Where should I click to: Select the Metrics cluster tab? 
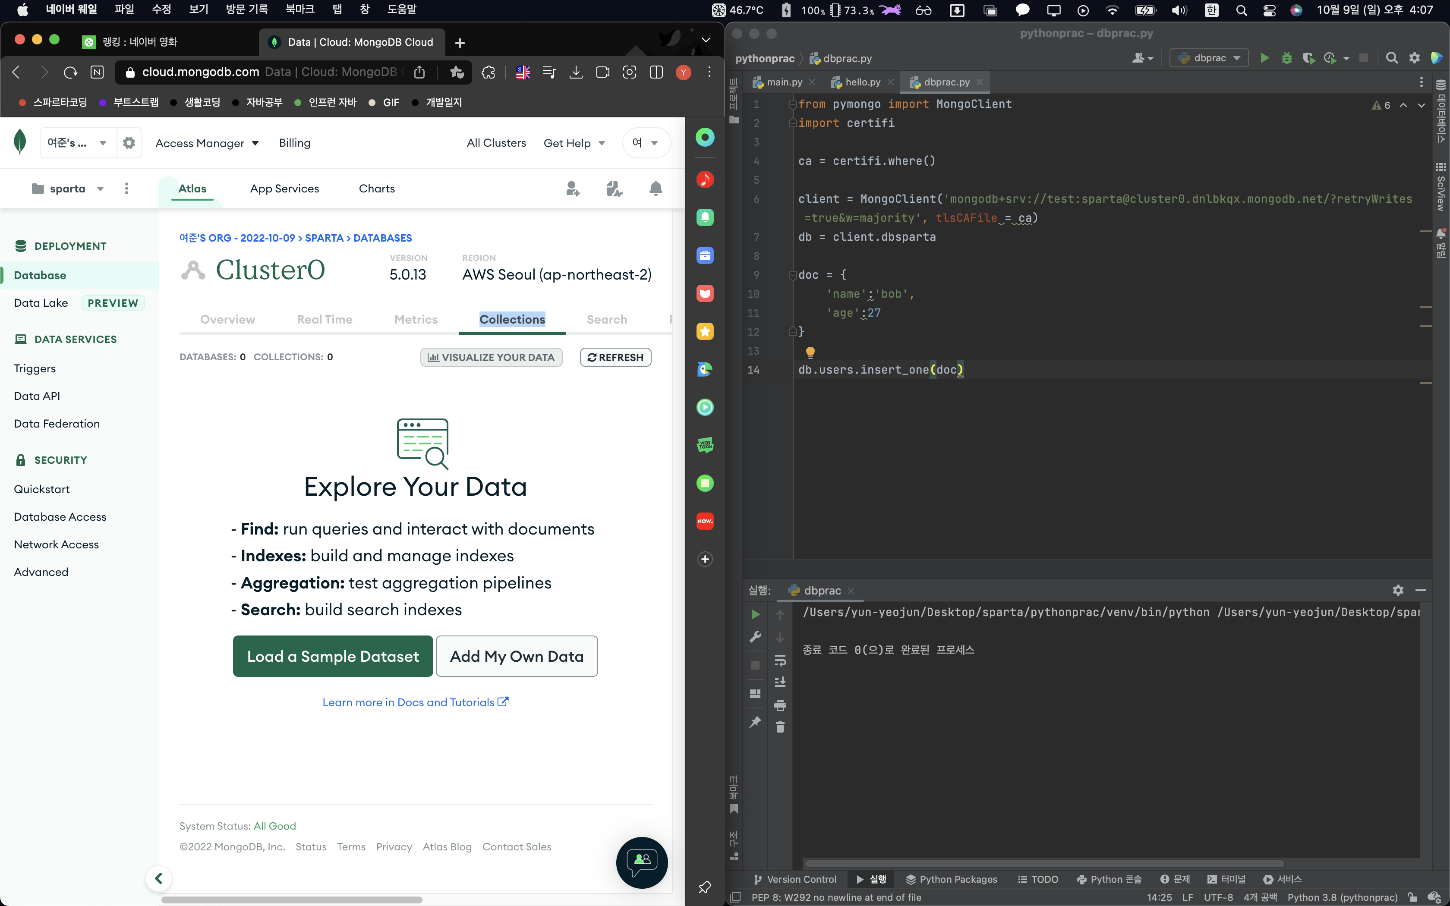416,319
